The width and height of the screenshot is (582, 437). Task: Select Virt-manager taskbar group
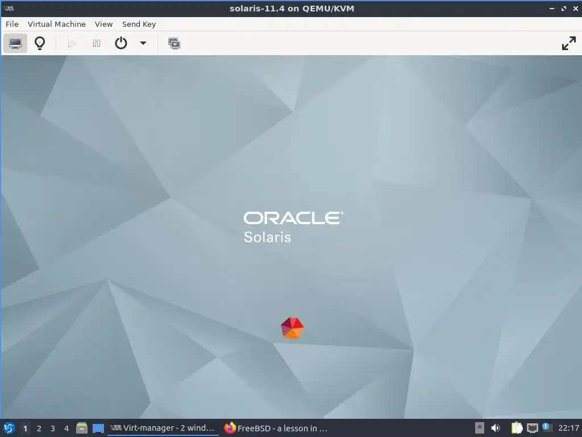click(163, 428)
